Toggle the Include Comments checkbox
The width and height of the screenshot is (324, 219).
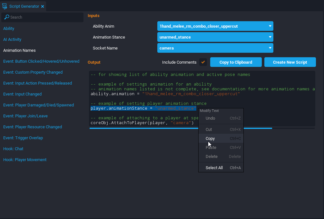[x=203, y=62]
